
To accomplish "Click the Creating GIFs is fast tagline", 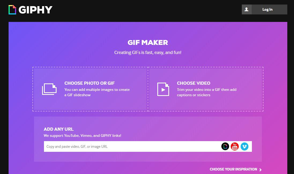I will point(148,52).
